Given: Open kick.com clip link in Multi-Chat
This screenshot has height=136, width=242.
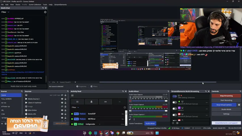Looking at the screenshot, I should (23, 73).
